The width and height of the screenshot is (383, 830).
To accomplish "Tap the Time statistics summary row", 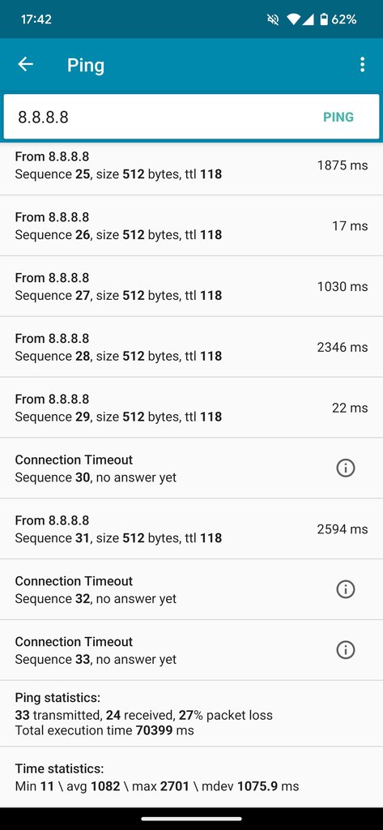I will (x=191, y=777).
